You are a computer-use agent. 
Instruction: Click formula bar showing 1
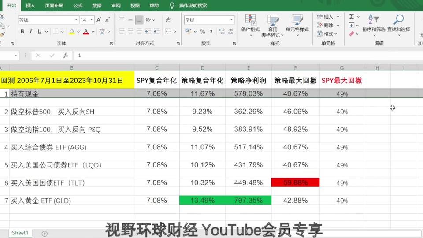tap(248, 56)
